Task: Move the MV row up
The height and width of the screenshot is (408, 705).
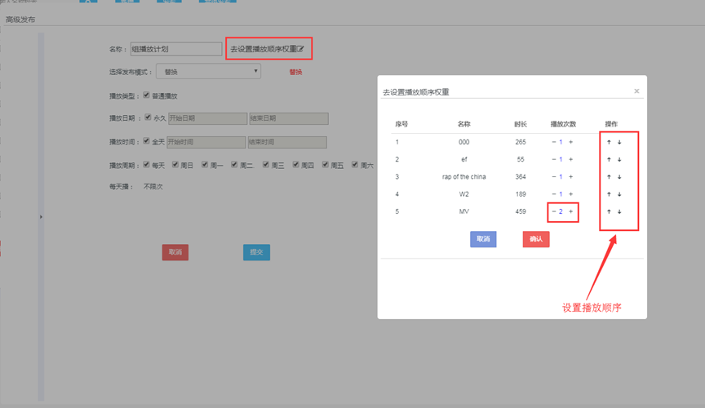Action: 608,211
